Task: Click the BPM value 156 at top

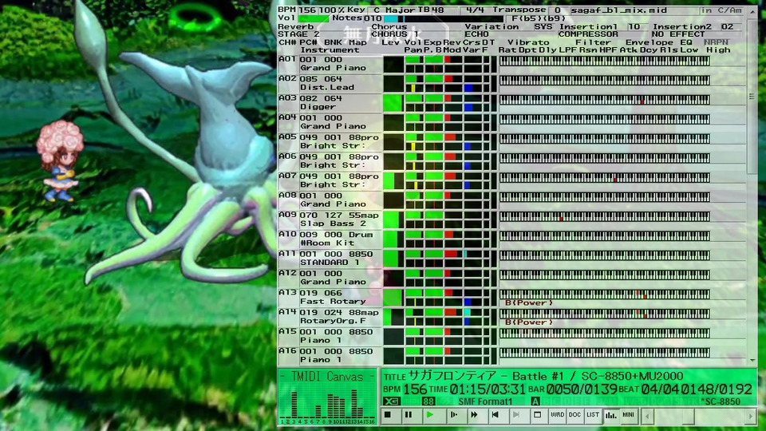Action: (307, 10)
